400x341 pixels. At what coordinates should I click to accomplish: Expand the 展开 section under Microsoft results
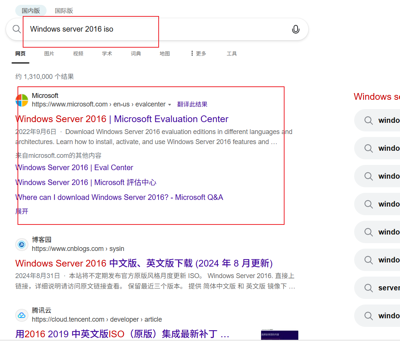(21, 211)
